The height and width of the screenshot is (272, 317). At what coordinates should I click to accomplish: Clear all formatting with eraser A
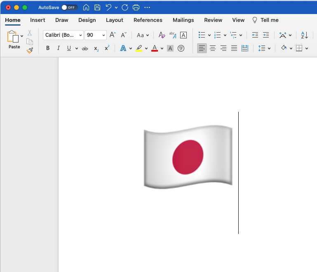click(x=162, y=35)
